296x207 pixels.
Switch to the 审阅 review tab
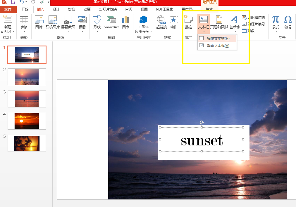(129, 9)
